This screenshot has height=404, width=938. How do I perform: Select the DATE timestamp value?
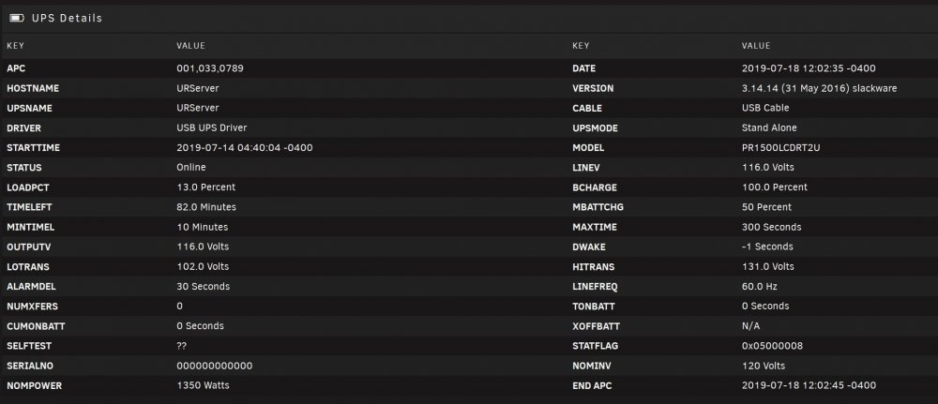809,68
